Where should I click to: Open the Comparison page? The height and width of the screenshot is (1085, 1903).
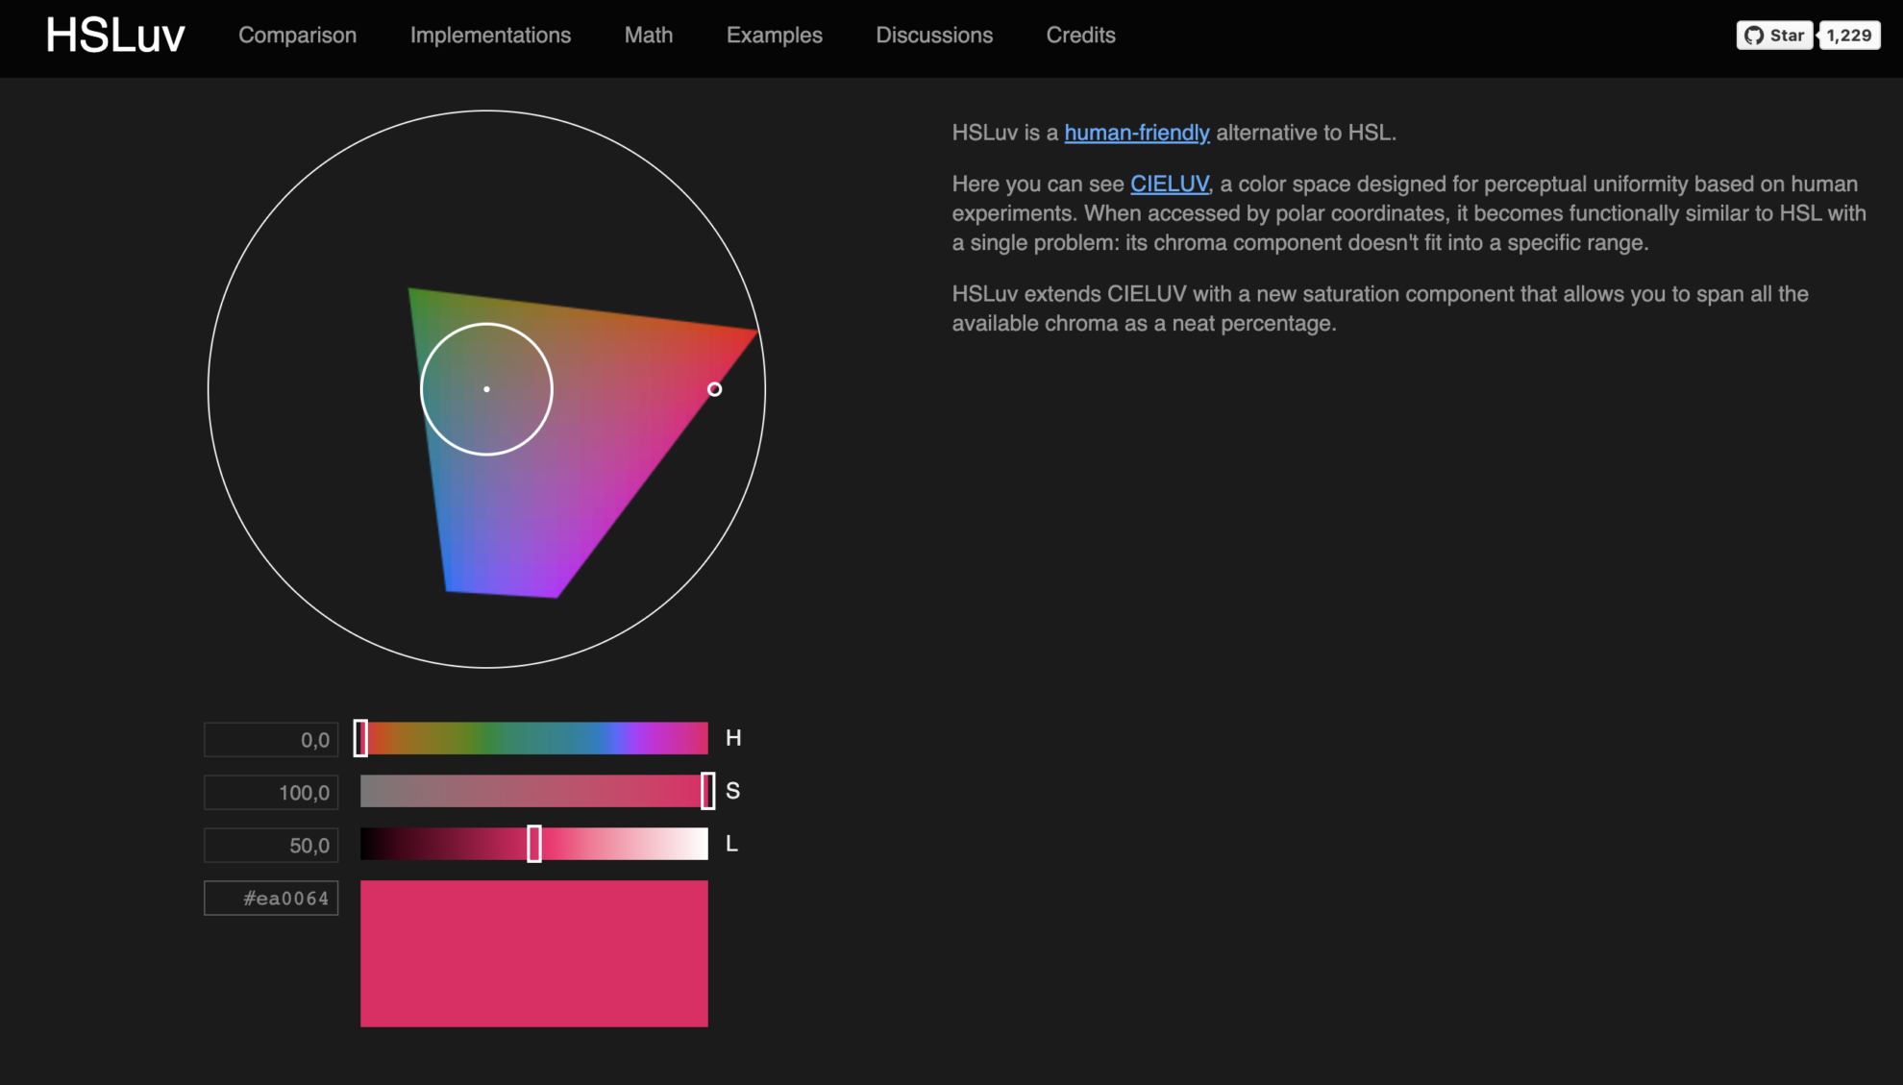(297, 36)
